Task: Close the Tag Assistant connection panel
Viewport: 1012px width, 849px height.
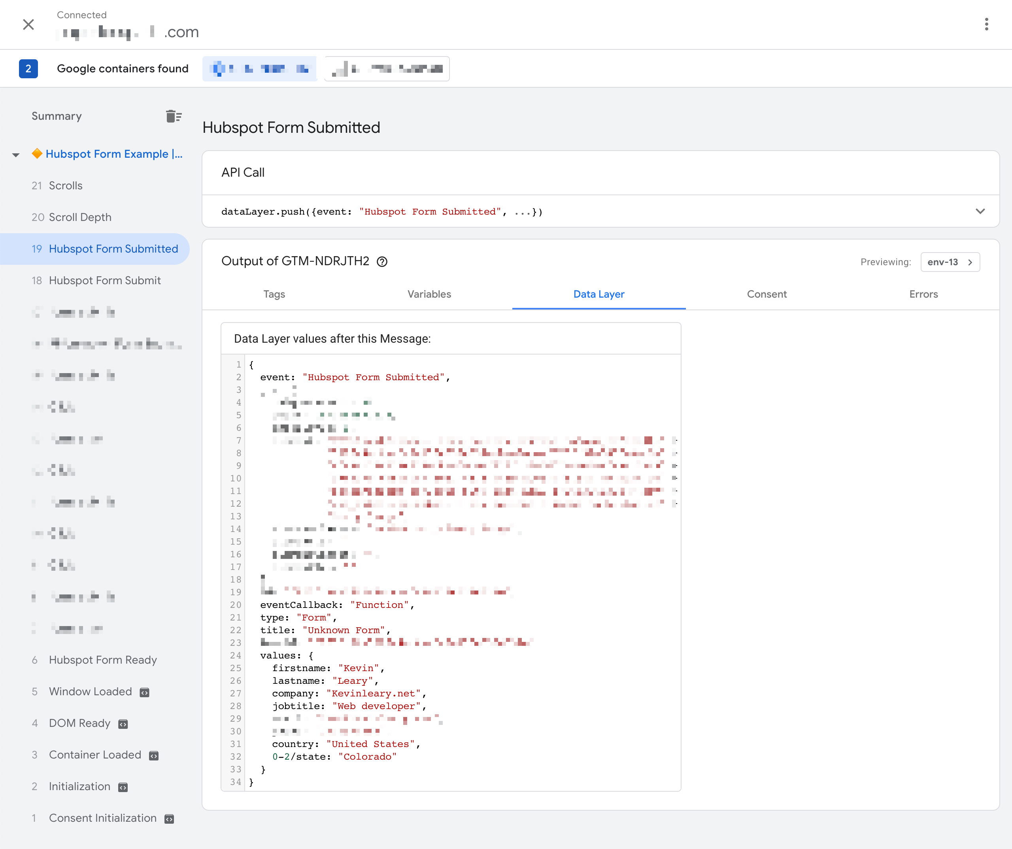Action: click(x=28, y=25)
